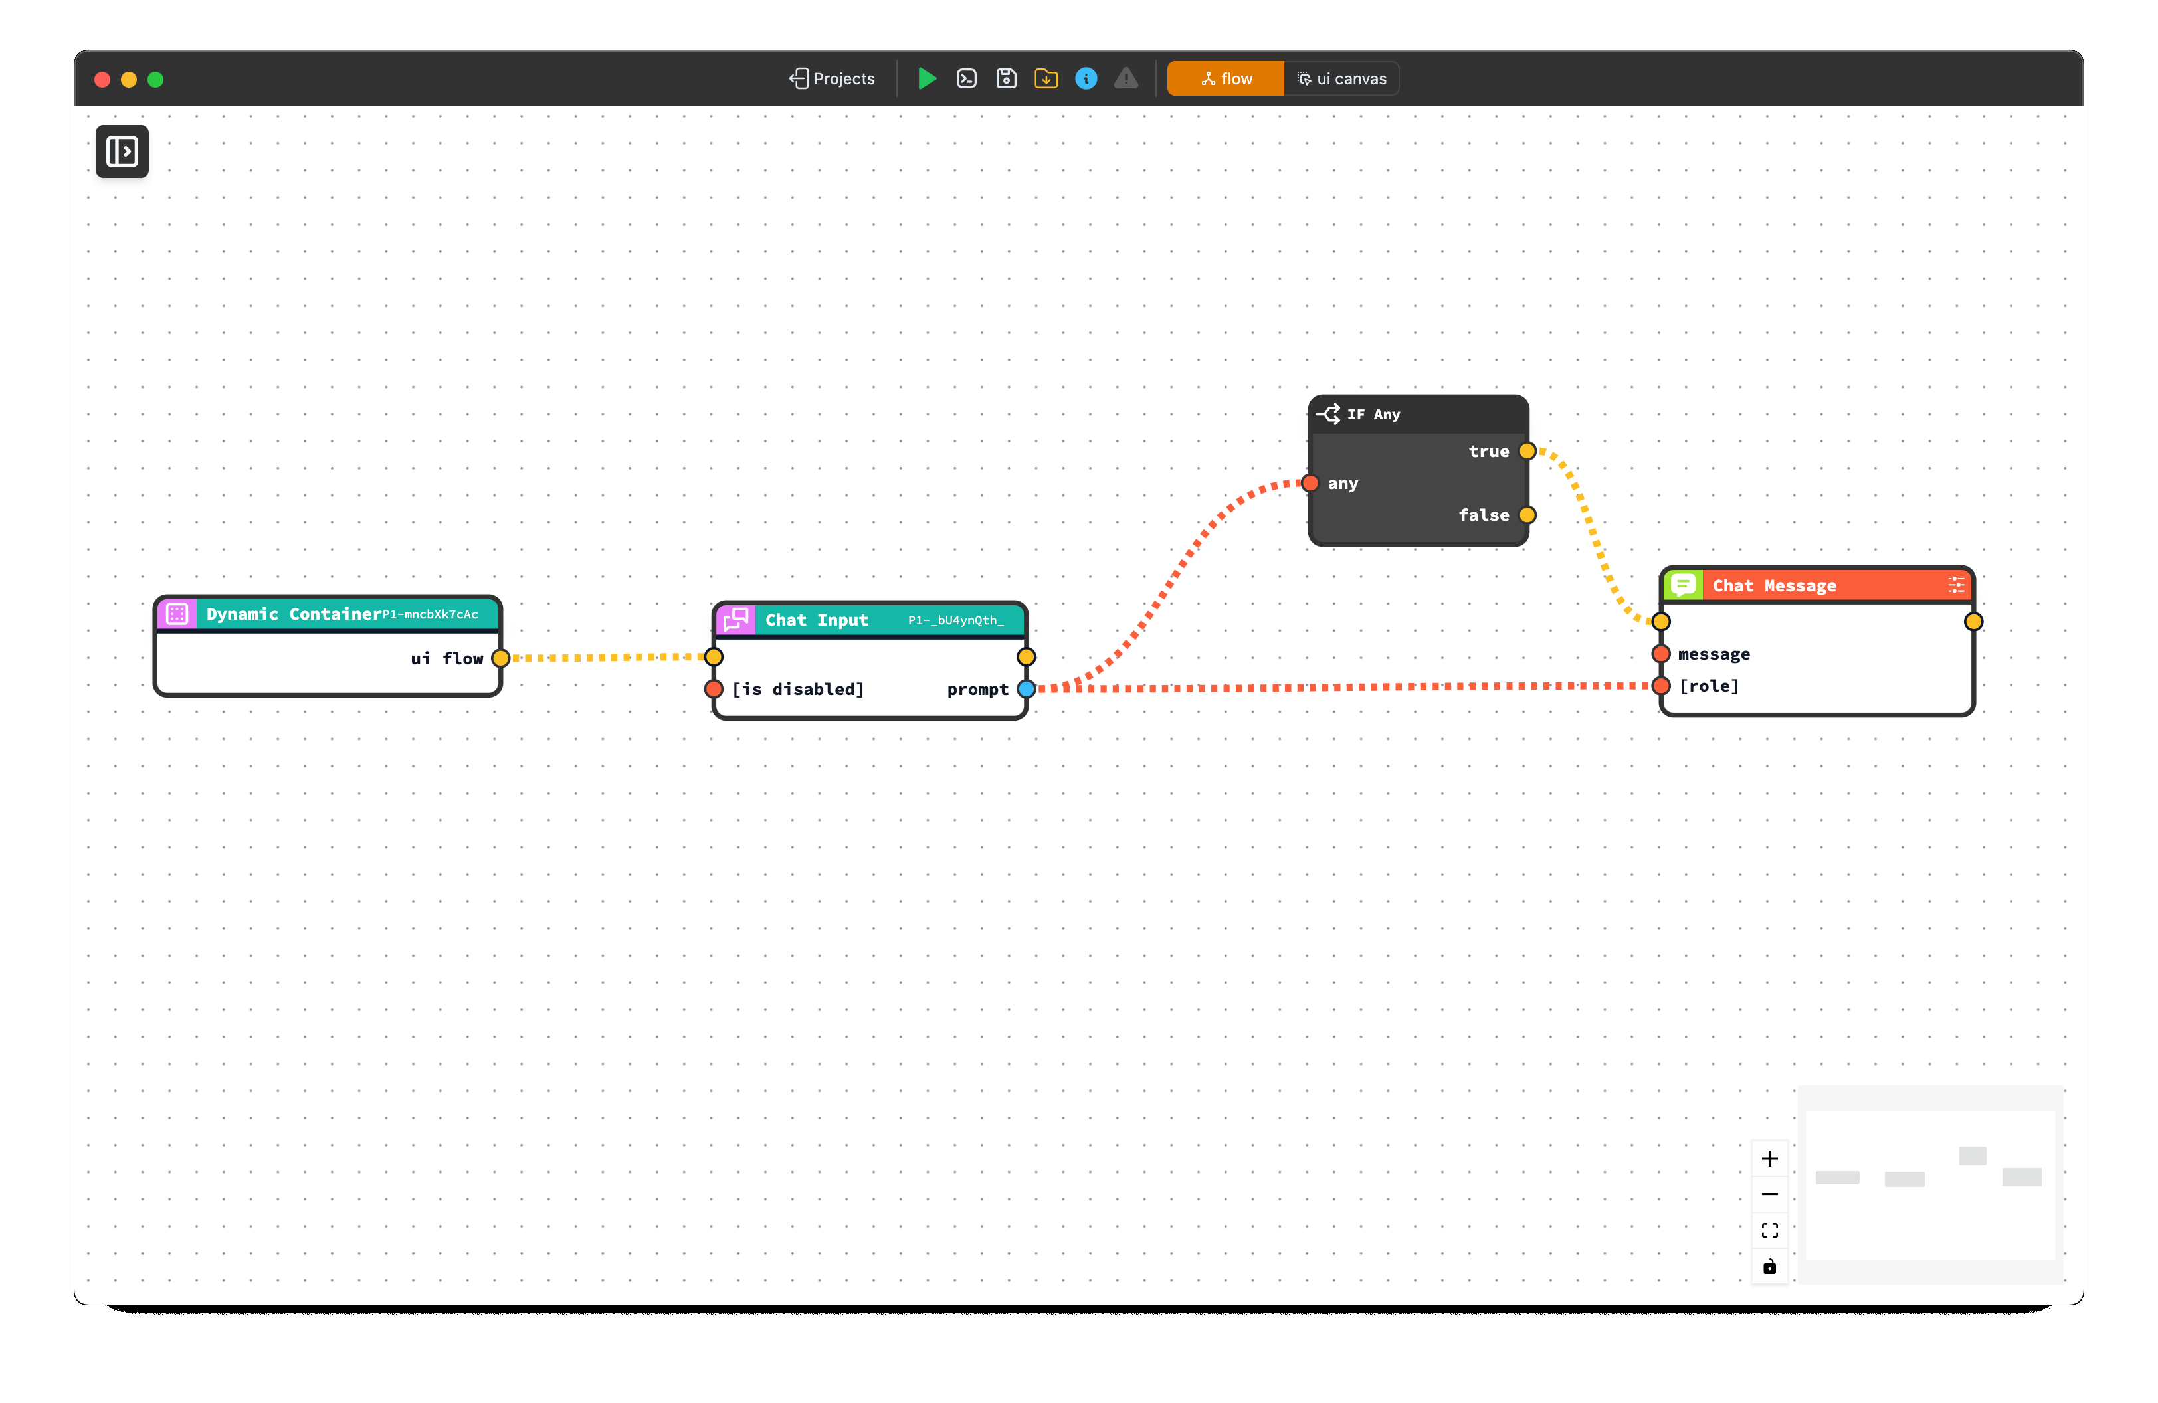Click the yellow folder download icon
The height and width of the screenshot is (1403, 2158).
tap(1046, 79)
